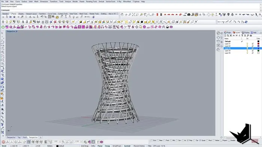This screenshot has height=147, width=262.
Task: Enable the Project osnap checkbox
Action: pyautogui.click(x=221, y=140)
